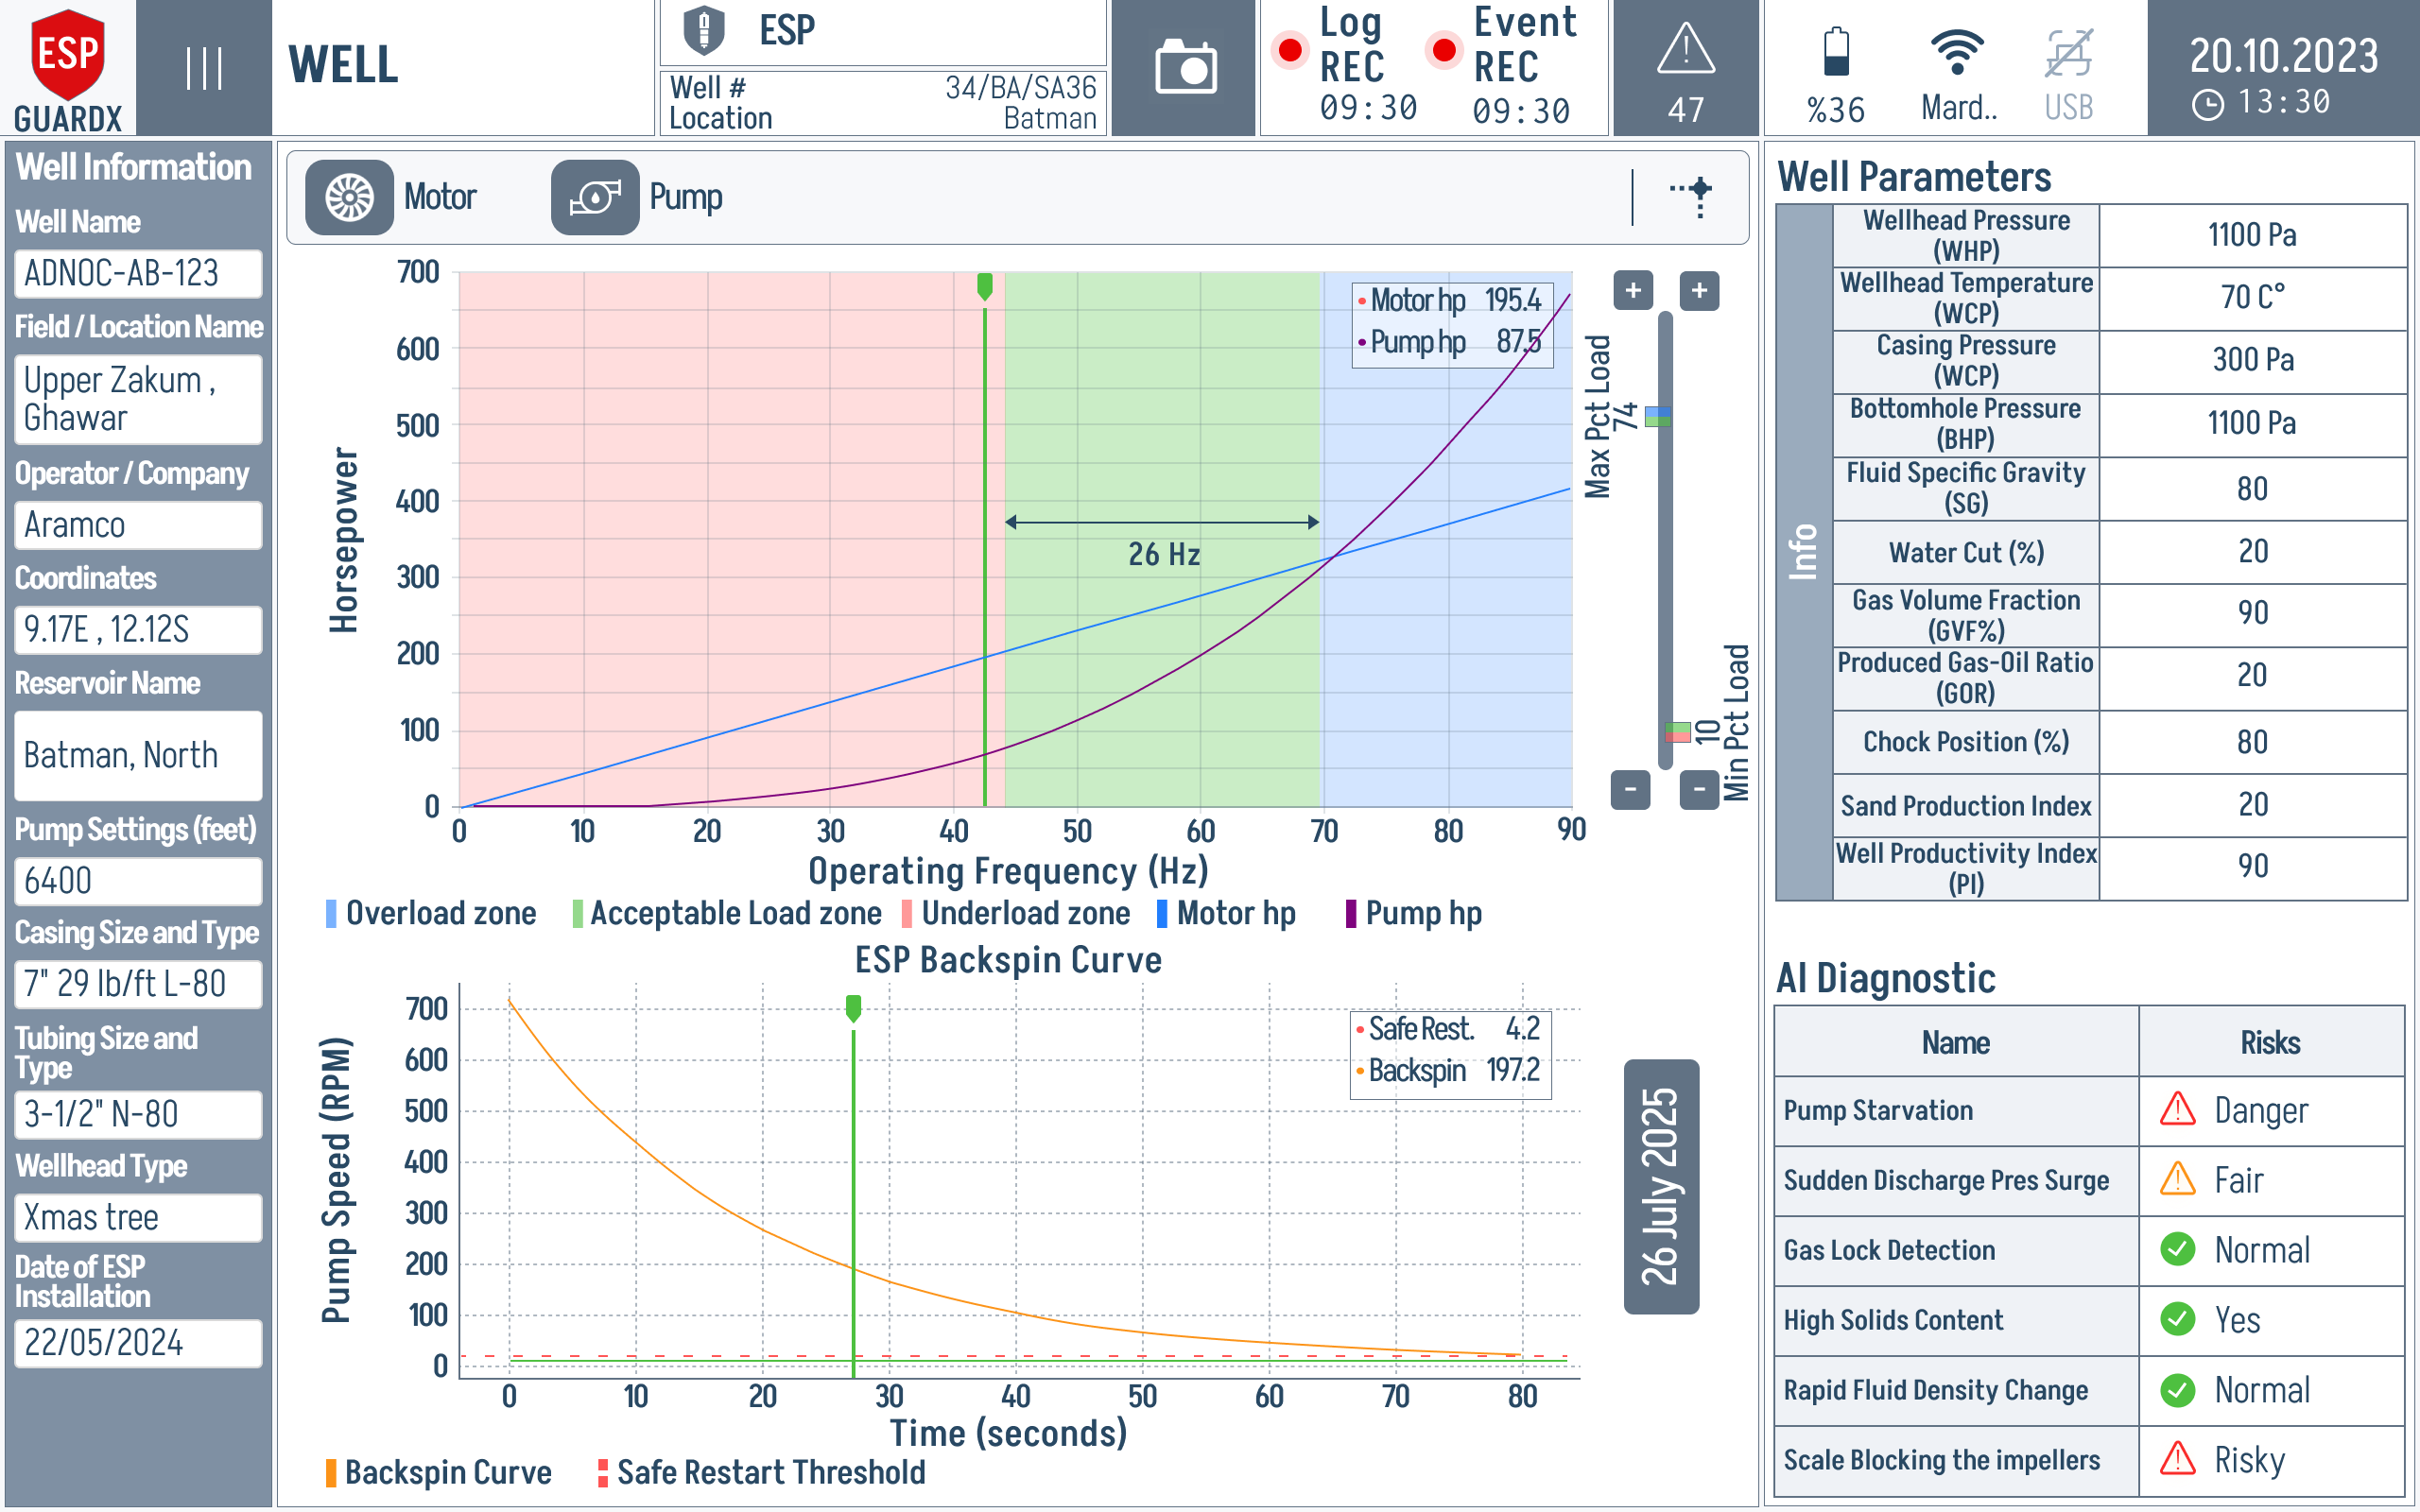Open the alarms warning triangle icon
2420x1512 pixels.
click(x=1686, y=48)
